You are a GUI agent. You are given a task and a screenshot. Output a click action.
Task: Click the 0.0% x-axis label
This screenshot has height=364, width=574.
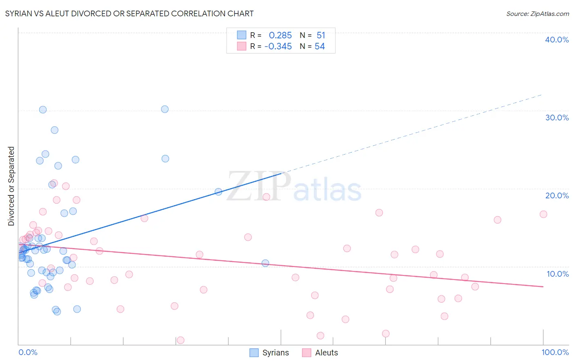click(x=28, y=352)
